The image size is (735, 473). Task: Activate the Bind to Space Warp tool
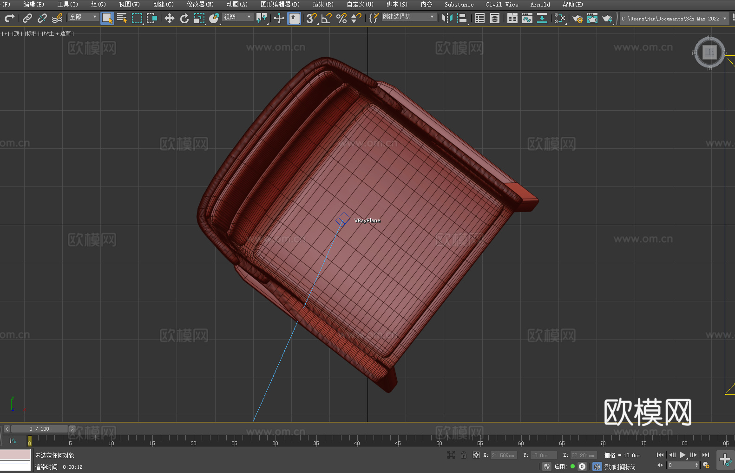(57, 18)
